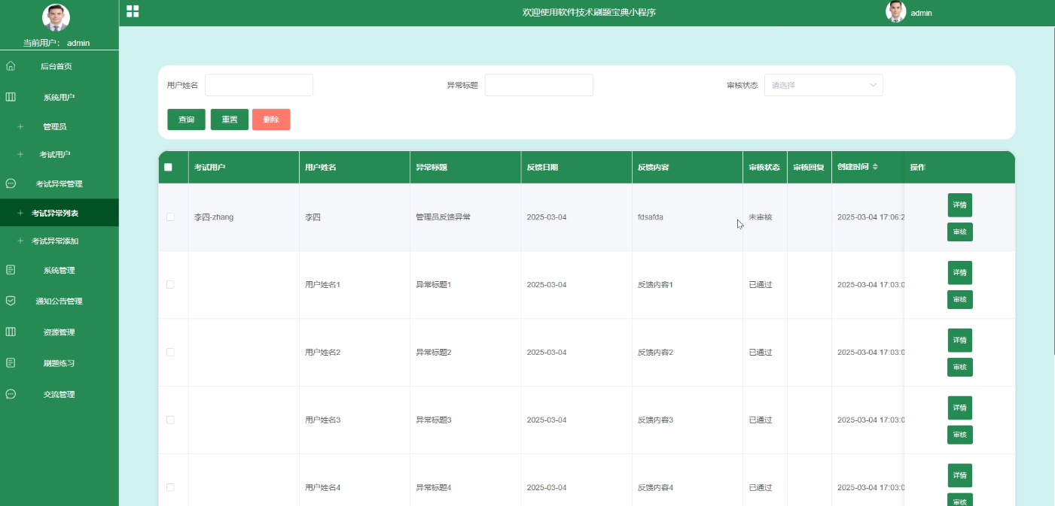Viewport: 1055px width, 506px height.
Task: Click 异常标题3 cell
Action: click(434, 420)
